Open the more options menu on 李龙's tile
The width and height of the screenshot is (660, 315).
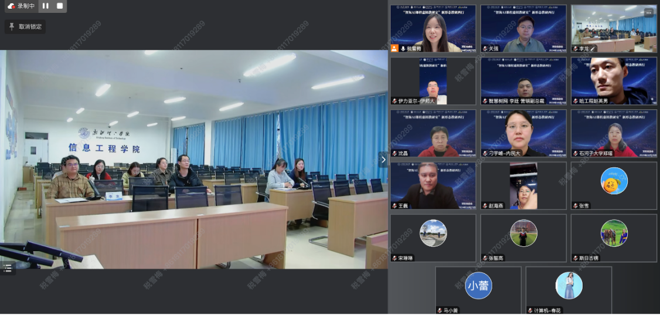pyautogui.click(x=648, y=12)
